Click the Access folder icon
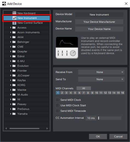Viewport: 130px width, 142px height. [14, 27]
